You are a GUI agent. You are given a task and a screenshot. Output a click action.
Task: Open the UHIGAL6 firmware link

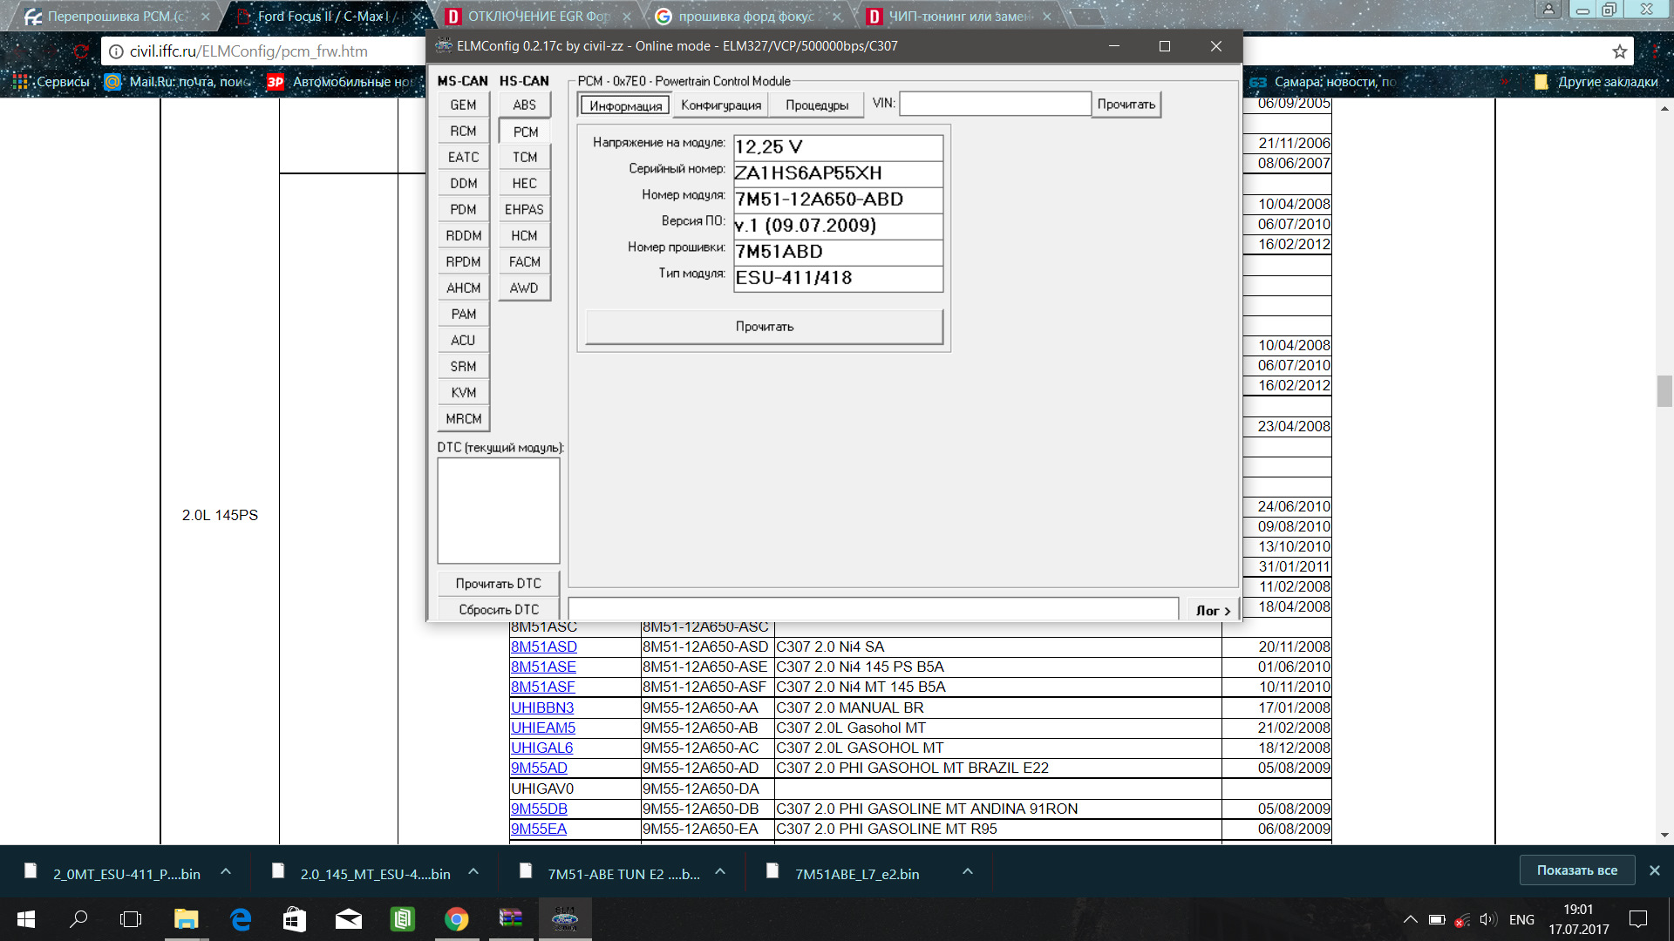(542, 748)
